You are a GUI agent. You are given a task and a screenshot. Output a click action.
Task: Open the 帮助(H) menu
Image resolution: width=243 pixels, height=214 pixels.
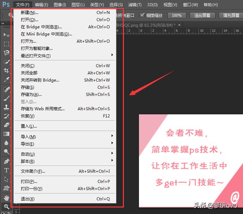click(211, 5)
